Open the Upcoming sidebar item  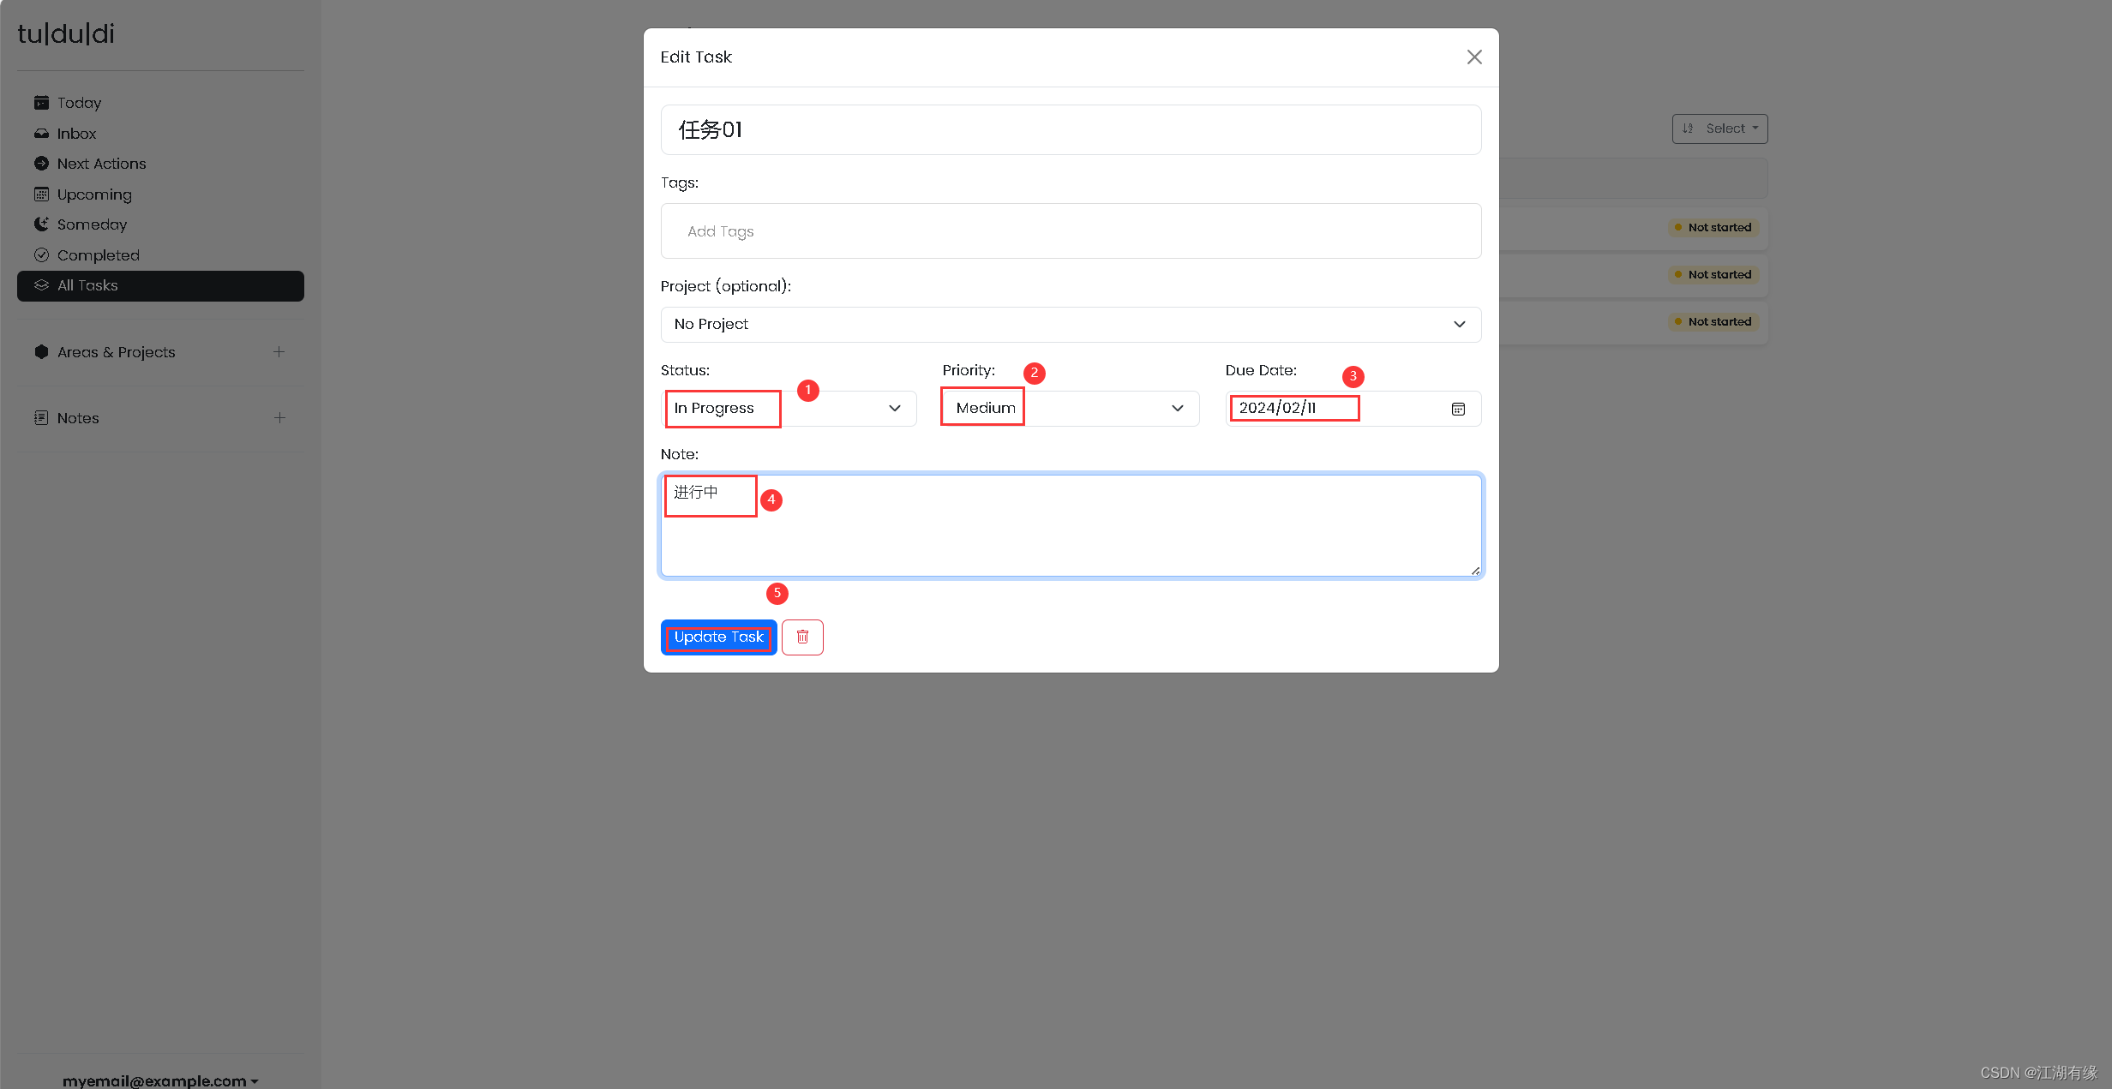94,194
